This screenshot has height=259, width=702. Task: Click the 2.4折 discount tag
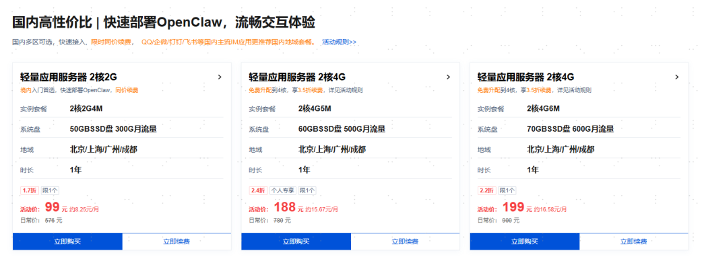[x=258, y=190]
